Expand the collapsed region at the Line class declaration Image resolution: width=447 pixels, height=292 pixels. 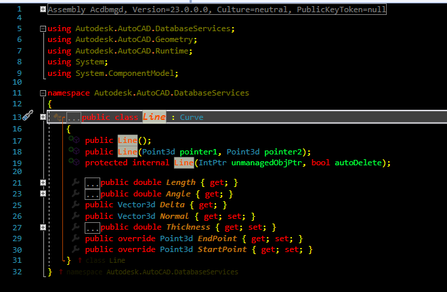43,117
